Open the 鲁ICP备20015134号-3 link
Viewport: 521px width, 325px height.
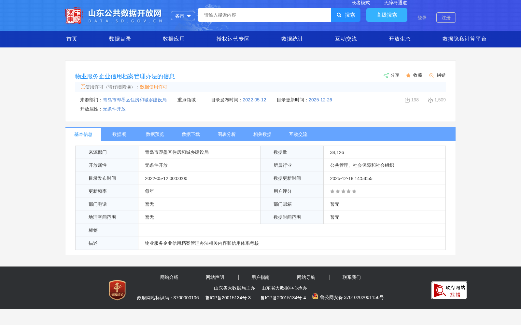point(228,298)
